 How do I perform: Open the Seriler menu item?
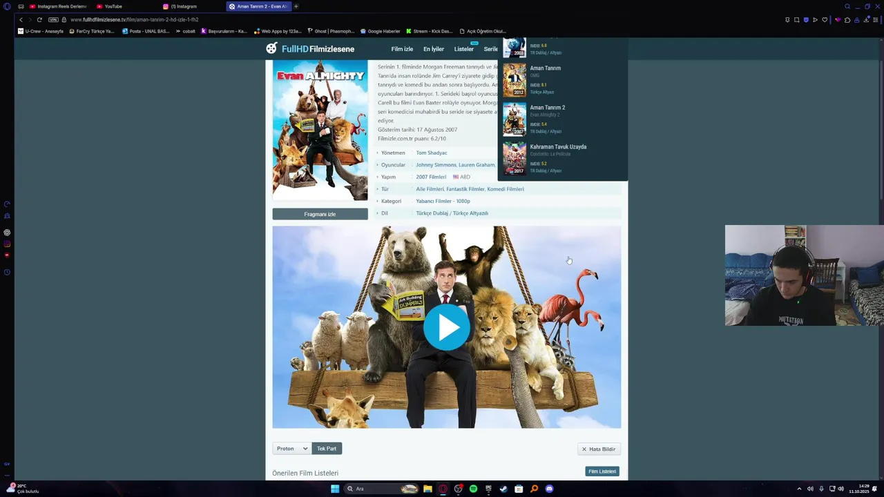[x=490, y=49]
